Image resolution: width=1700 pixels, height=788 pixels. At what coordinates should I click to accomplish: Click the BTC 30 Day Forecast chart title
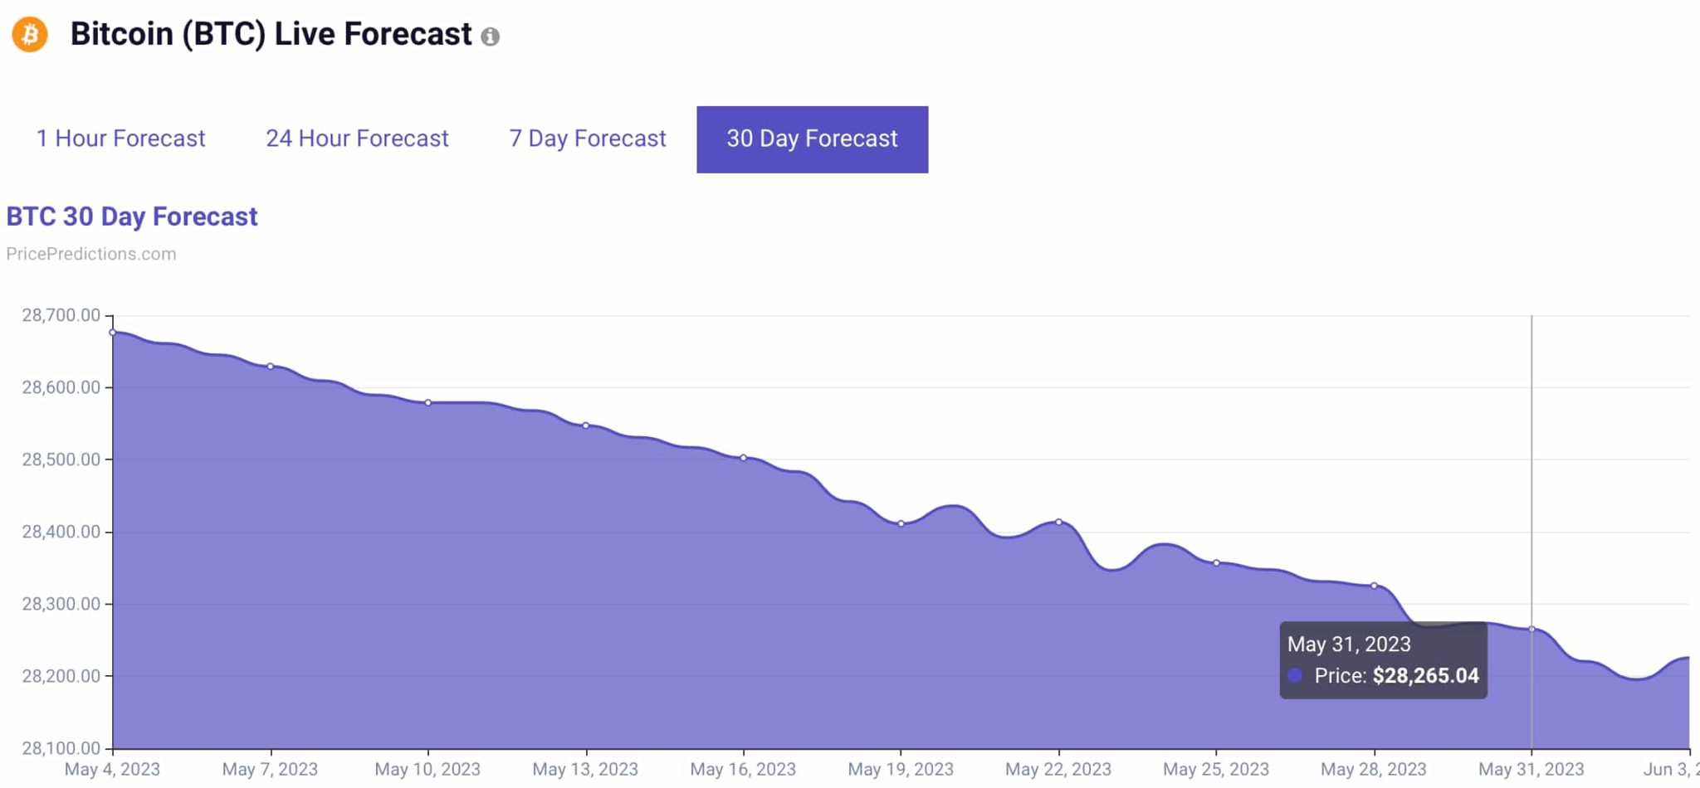132,216
